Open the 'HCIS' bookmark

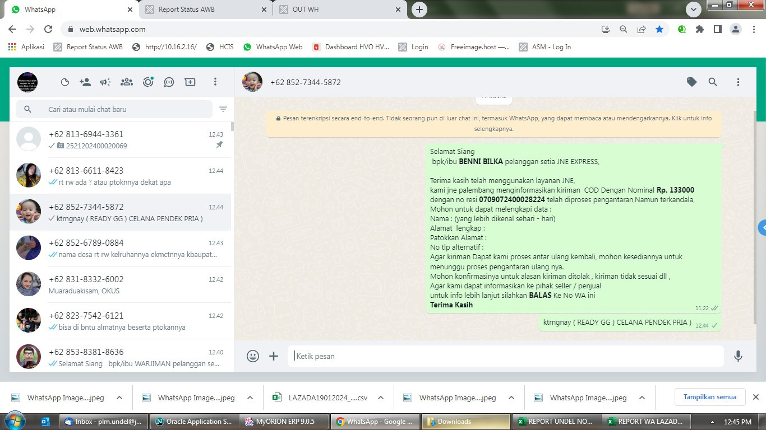220,47
